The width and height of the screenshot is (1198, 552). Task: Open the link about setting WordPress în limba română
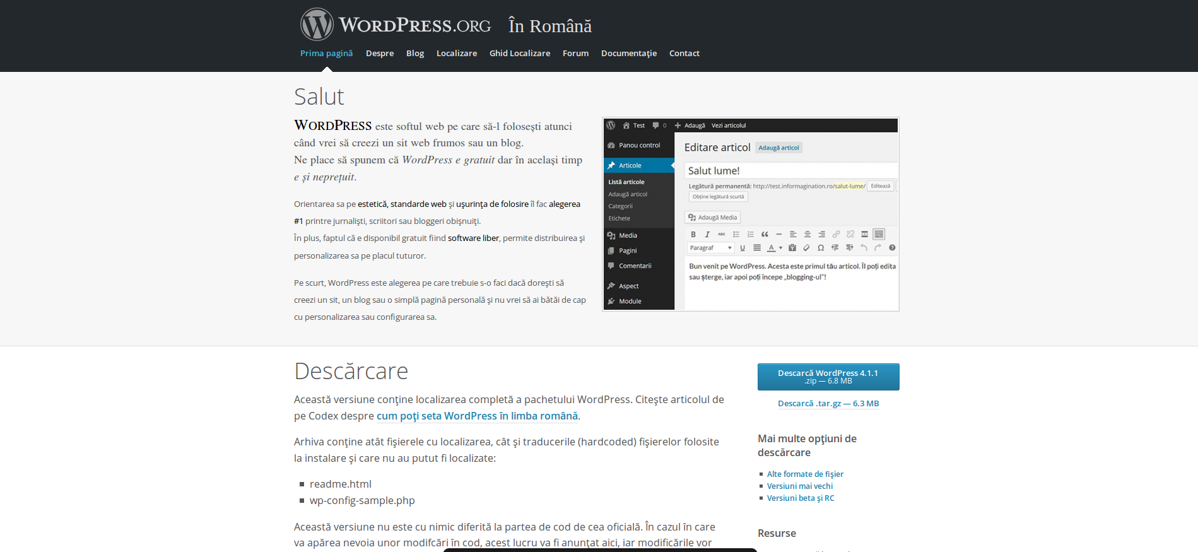pos(477,416)
